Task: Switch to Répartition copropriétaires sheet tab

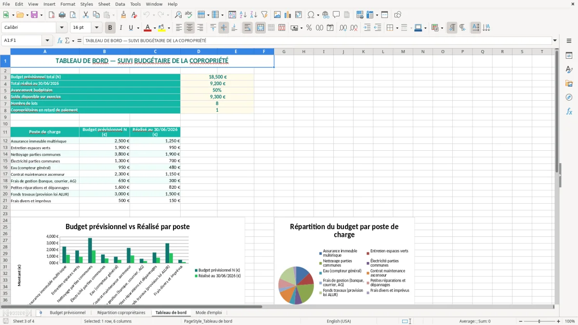Action: 121,312
